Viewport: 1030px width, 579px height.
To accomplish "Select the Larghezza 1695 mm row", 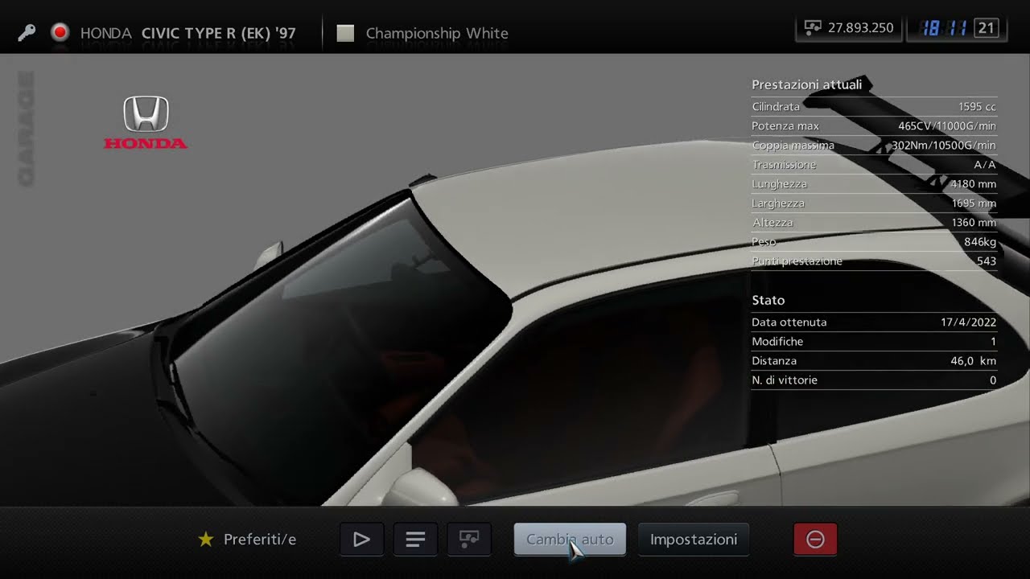I will [x=874, y=203].
